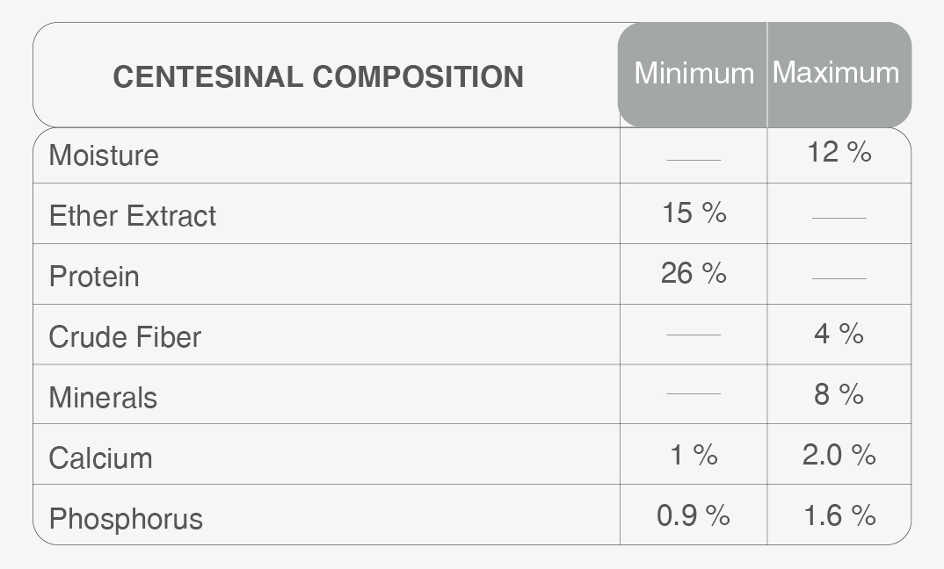Image resolution: width=944 pixels, height=569 pixels.
Task: Select Phosphorus maximum 1.6 % value
Action: (x=839, y=515)
